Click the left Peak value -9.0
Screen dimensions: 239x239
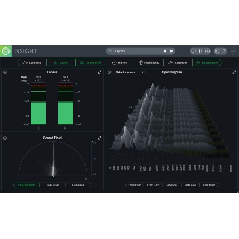point(38,77)
